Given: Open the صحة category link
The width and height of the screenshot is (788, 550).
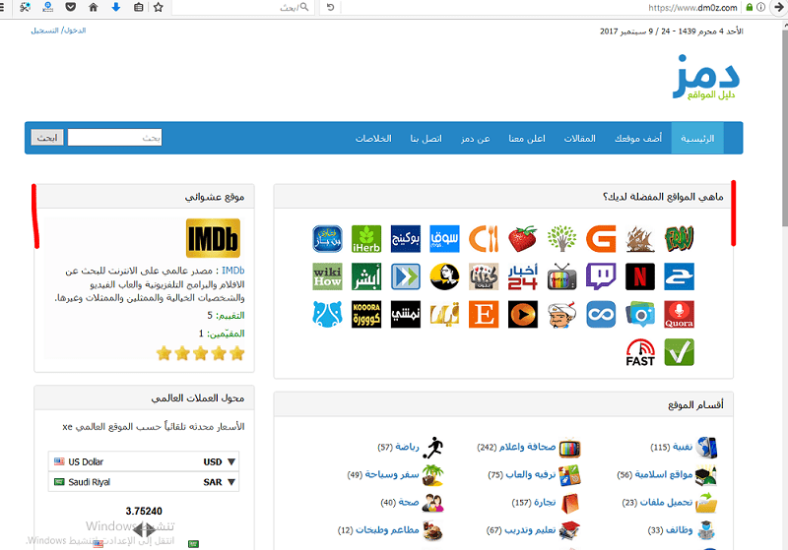Looking at the screenshot, I should click(x=409, y=503).
